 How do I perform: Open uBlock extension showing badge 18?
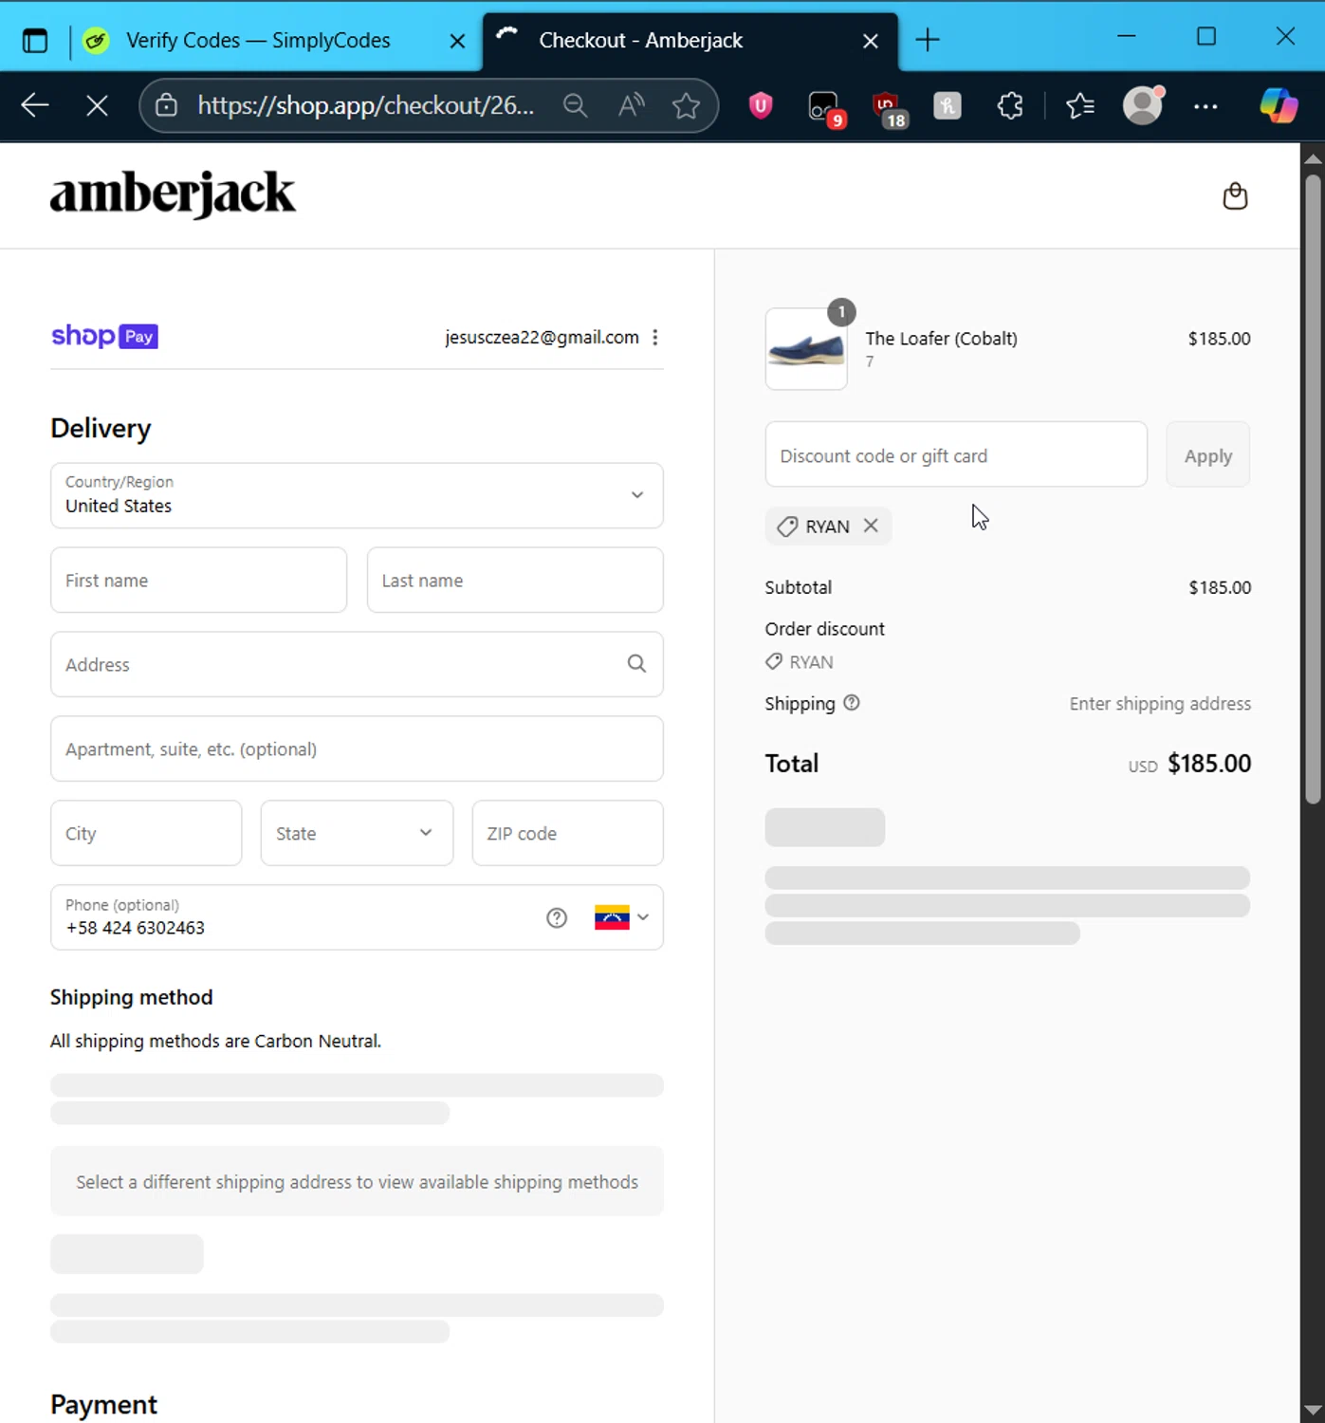tap(888, 107)
